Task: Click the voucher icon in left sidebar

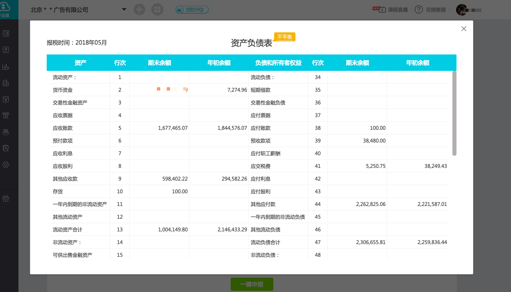Action: 6,33
